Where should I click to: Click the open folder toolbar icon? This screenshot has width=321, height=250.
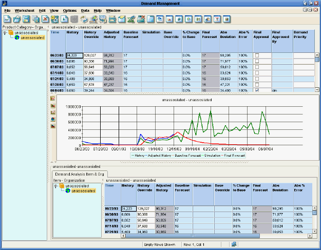pos(17,19)
